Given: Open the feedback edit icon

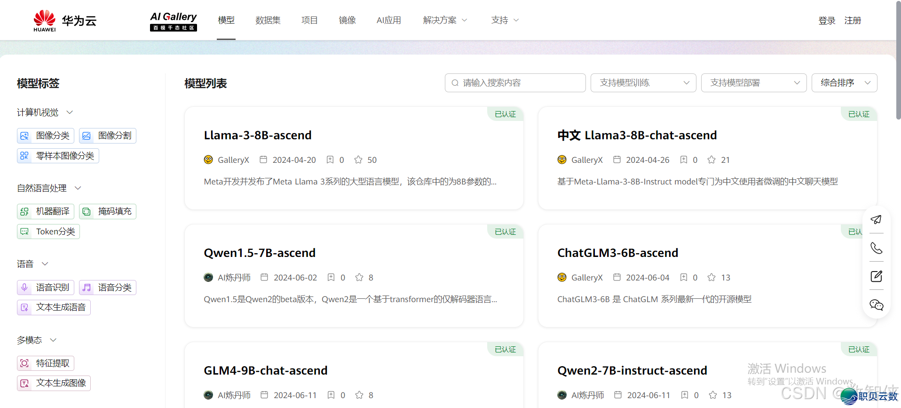Looking at the screenshot, I should coord(876,276).
